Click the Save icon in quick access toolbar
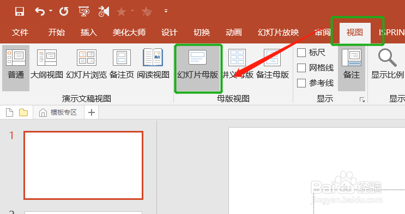Image resolution: width=405 pixels, height=214 pixels. coord(20,11)
